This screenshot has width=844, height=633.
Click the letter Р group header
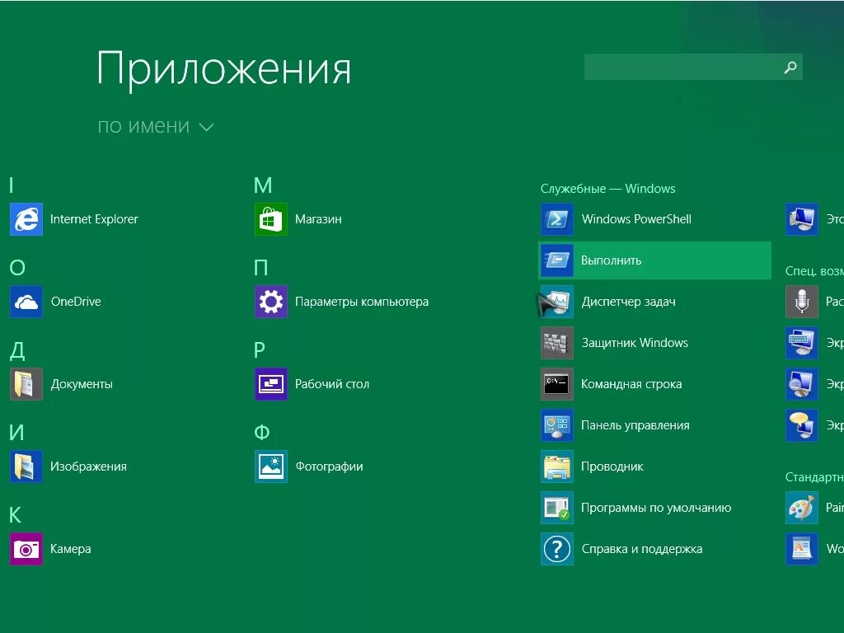click(x=260, y=350)
